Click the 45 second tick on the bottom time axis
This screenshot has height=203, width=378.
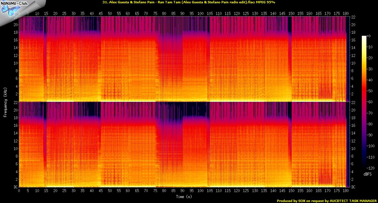tap(101, 191)
